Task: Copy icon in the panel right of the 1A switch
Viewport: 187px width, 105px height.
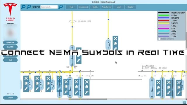Action: (x=87, y=87)
